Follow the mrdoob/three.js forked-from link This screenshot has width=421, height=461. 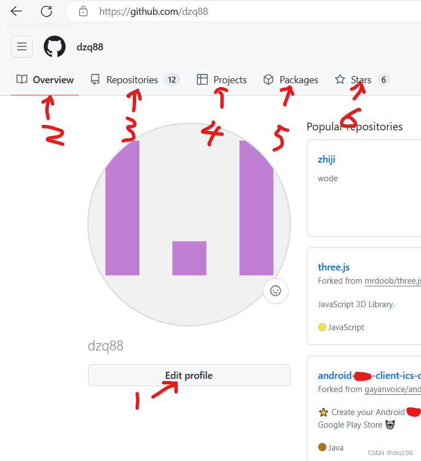[x=393, y=280]
